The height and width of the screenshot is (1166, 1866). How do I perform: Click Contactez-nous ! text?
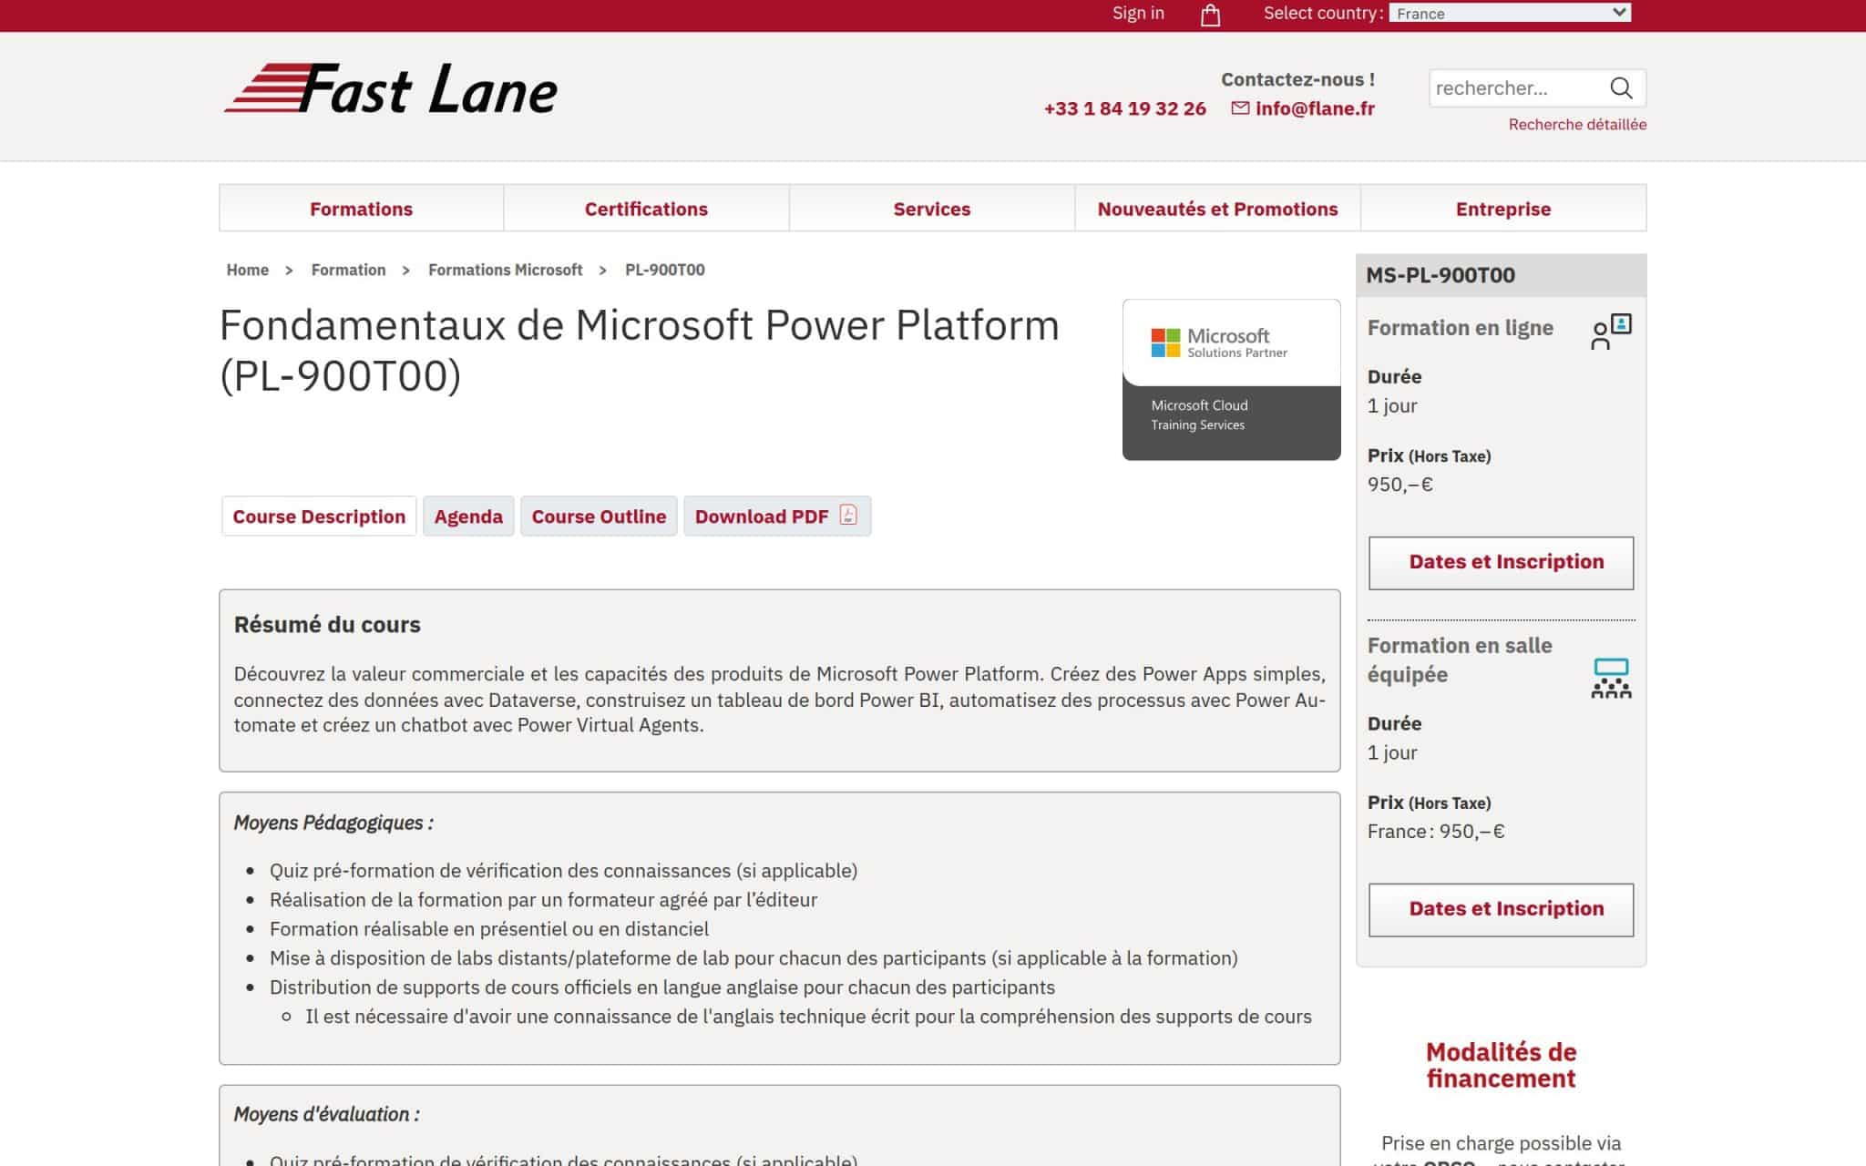1297,79
